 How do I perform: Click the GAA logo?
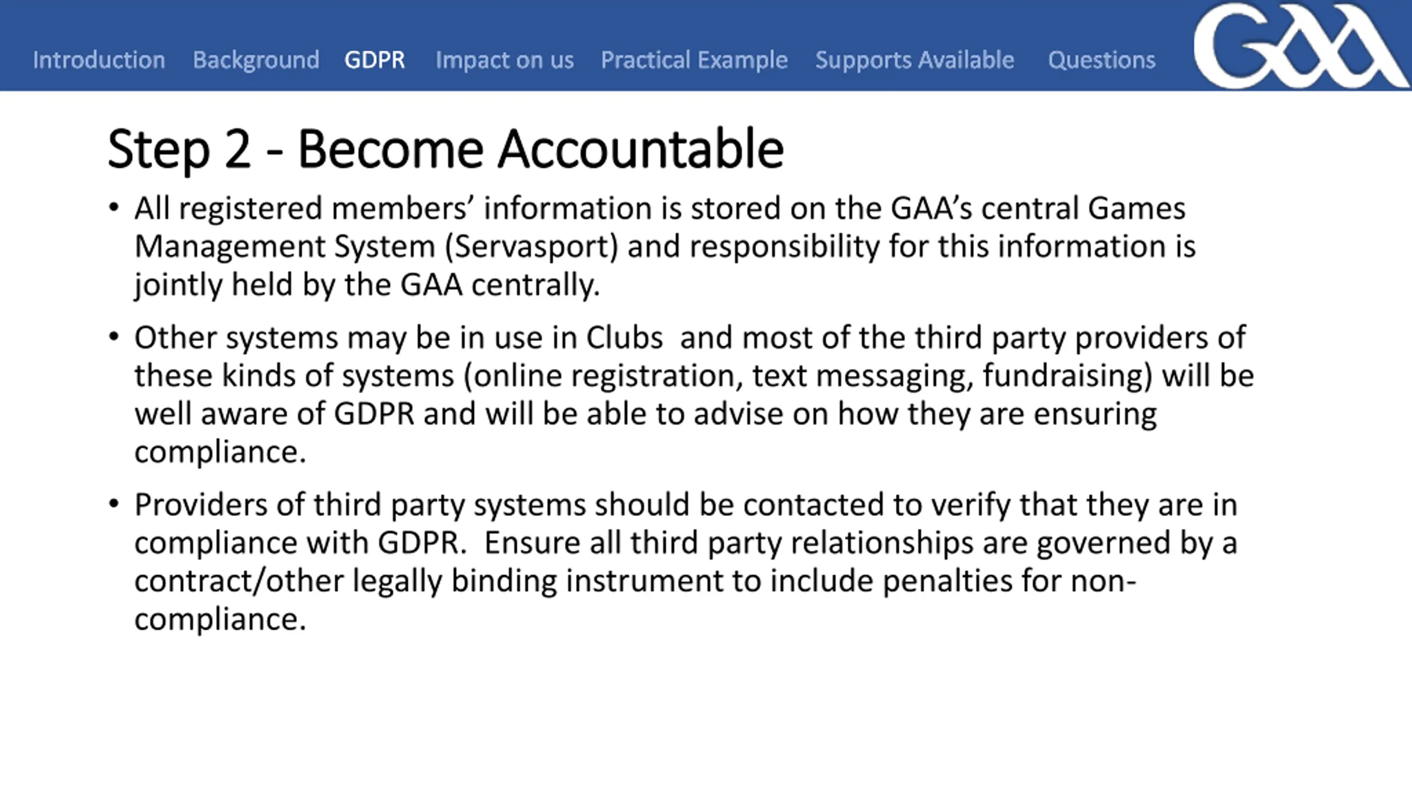(1301, 46)
